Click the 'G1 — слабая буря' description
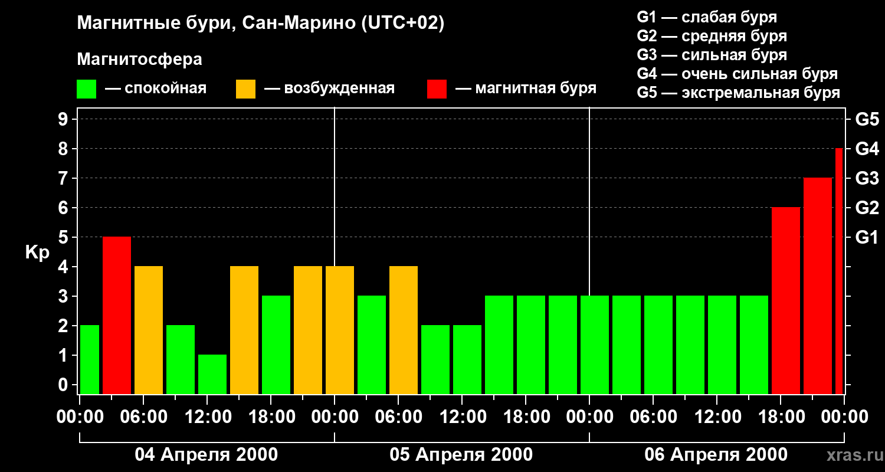Image resolution: width=885 pixels, height=472 pixels. click(x=707, y=17)
